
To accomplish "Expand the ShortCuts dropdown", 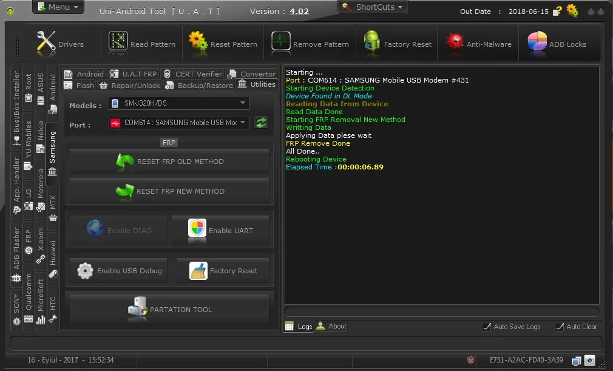I will (x=373, y=7).
